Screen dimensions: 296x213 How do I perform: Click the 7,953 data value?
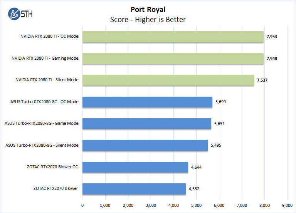272,37
